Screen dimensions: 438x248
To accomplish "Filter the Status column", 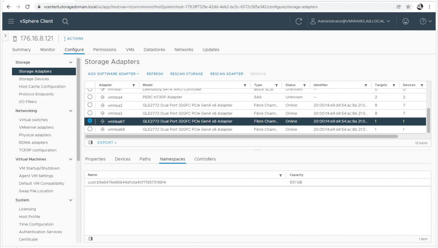I will tap(304, 85).
